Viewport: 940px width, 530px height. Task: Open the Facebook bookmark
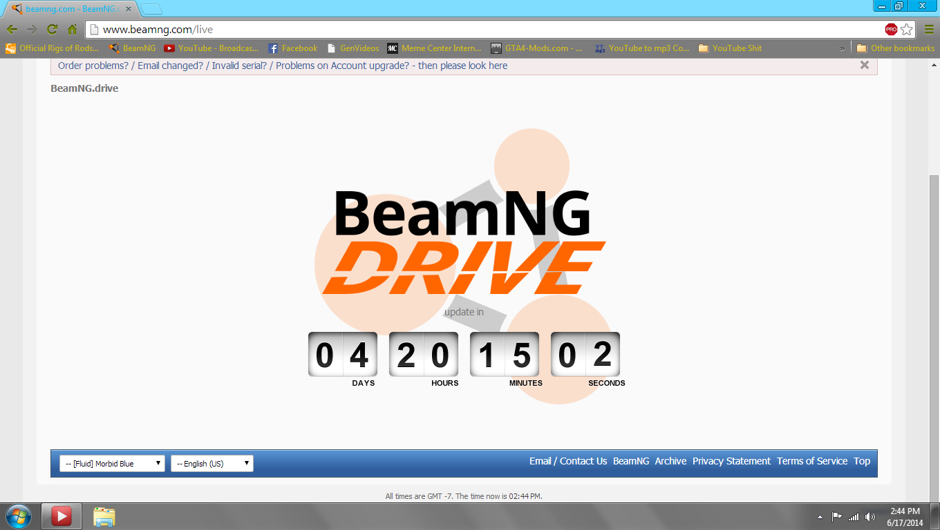click(293, 48)
